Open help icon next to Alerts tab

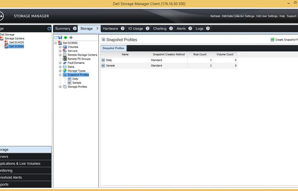pyautogui.click(x=190, y=29)
